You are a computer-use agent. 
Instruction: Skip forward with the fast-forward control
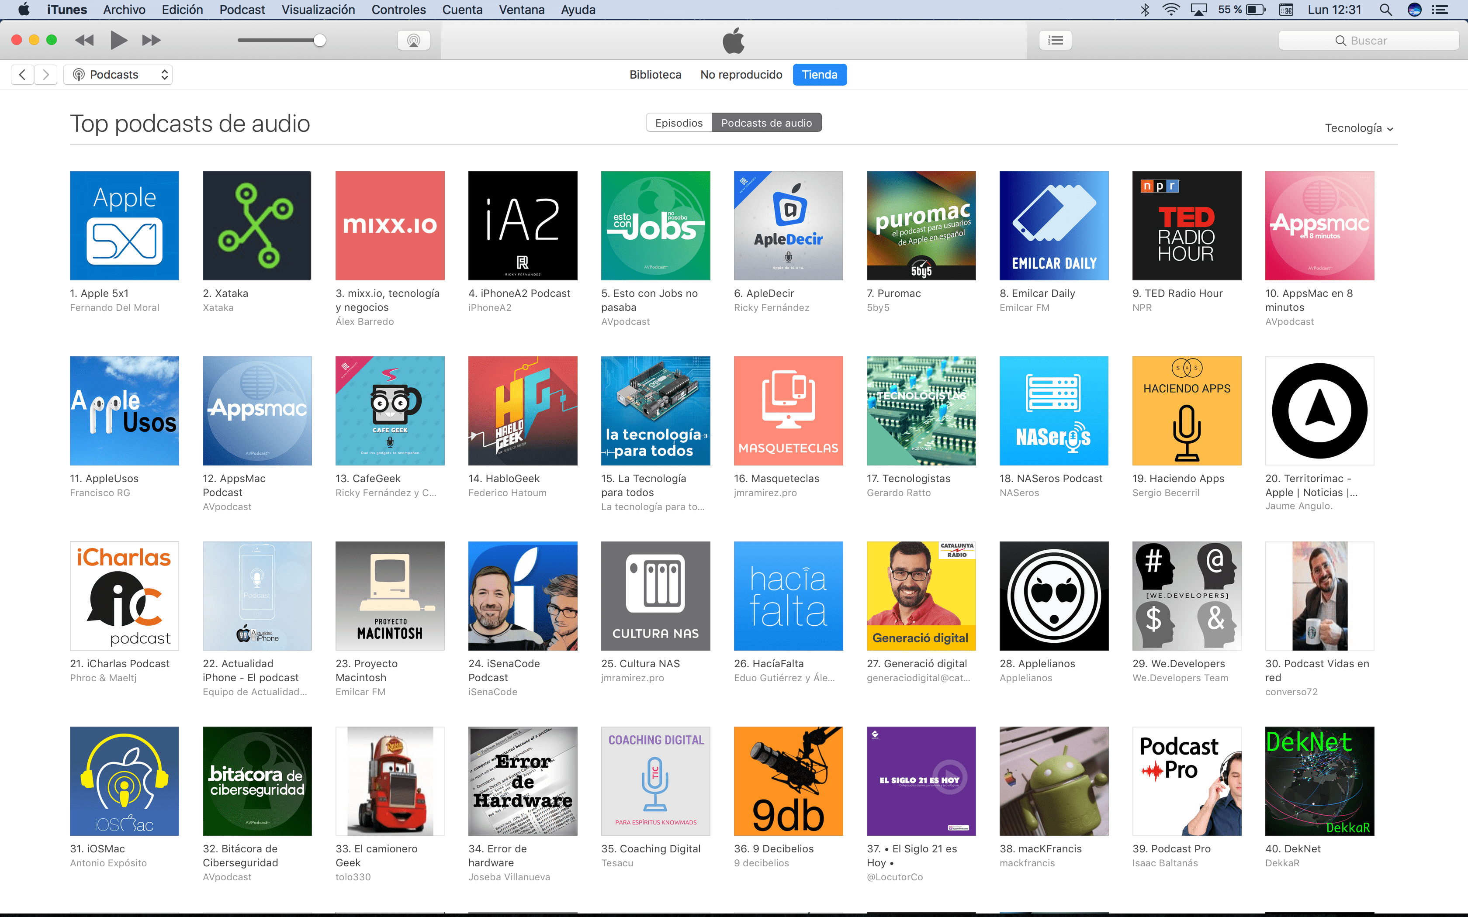pos(151,40)
